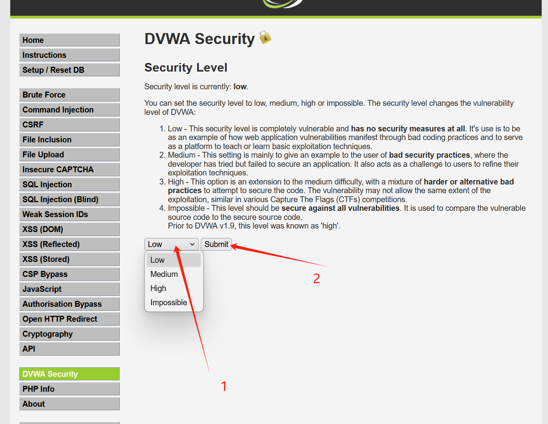The width and height of the screenshot is (548, 424).
Task: Go to the Instructions page
Action: [69, 55]
